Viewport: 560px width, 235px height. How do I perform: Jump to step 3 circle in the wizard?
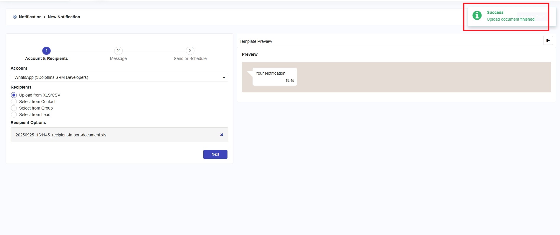(190, 51)
